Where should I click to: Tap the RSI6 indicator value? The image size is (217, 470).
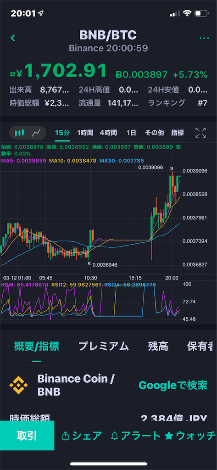25,285
